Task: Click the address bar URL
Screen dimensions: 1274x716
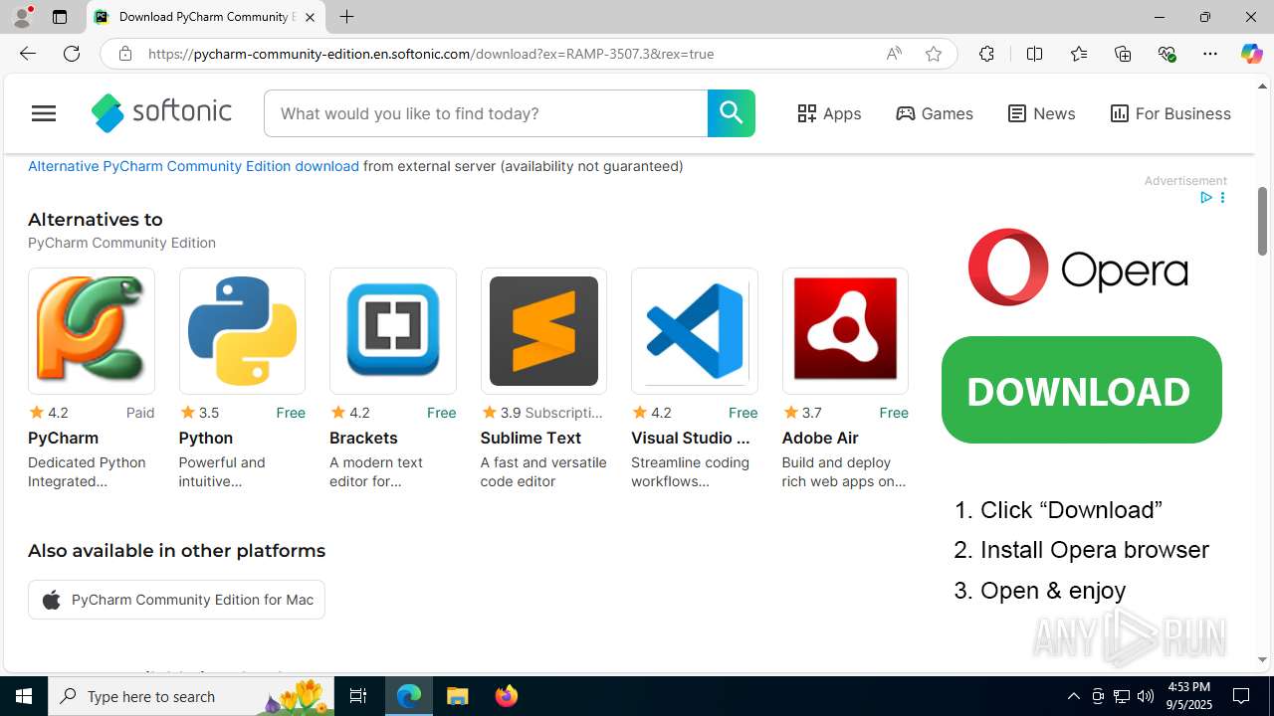Action: tap(431, 54)
